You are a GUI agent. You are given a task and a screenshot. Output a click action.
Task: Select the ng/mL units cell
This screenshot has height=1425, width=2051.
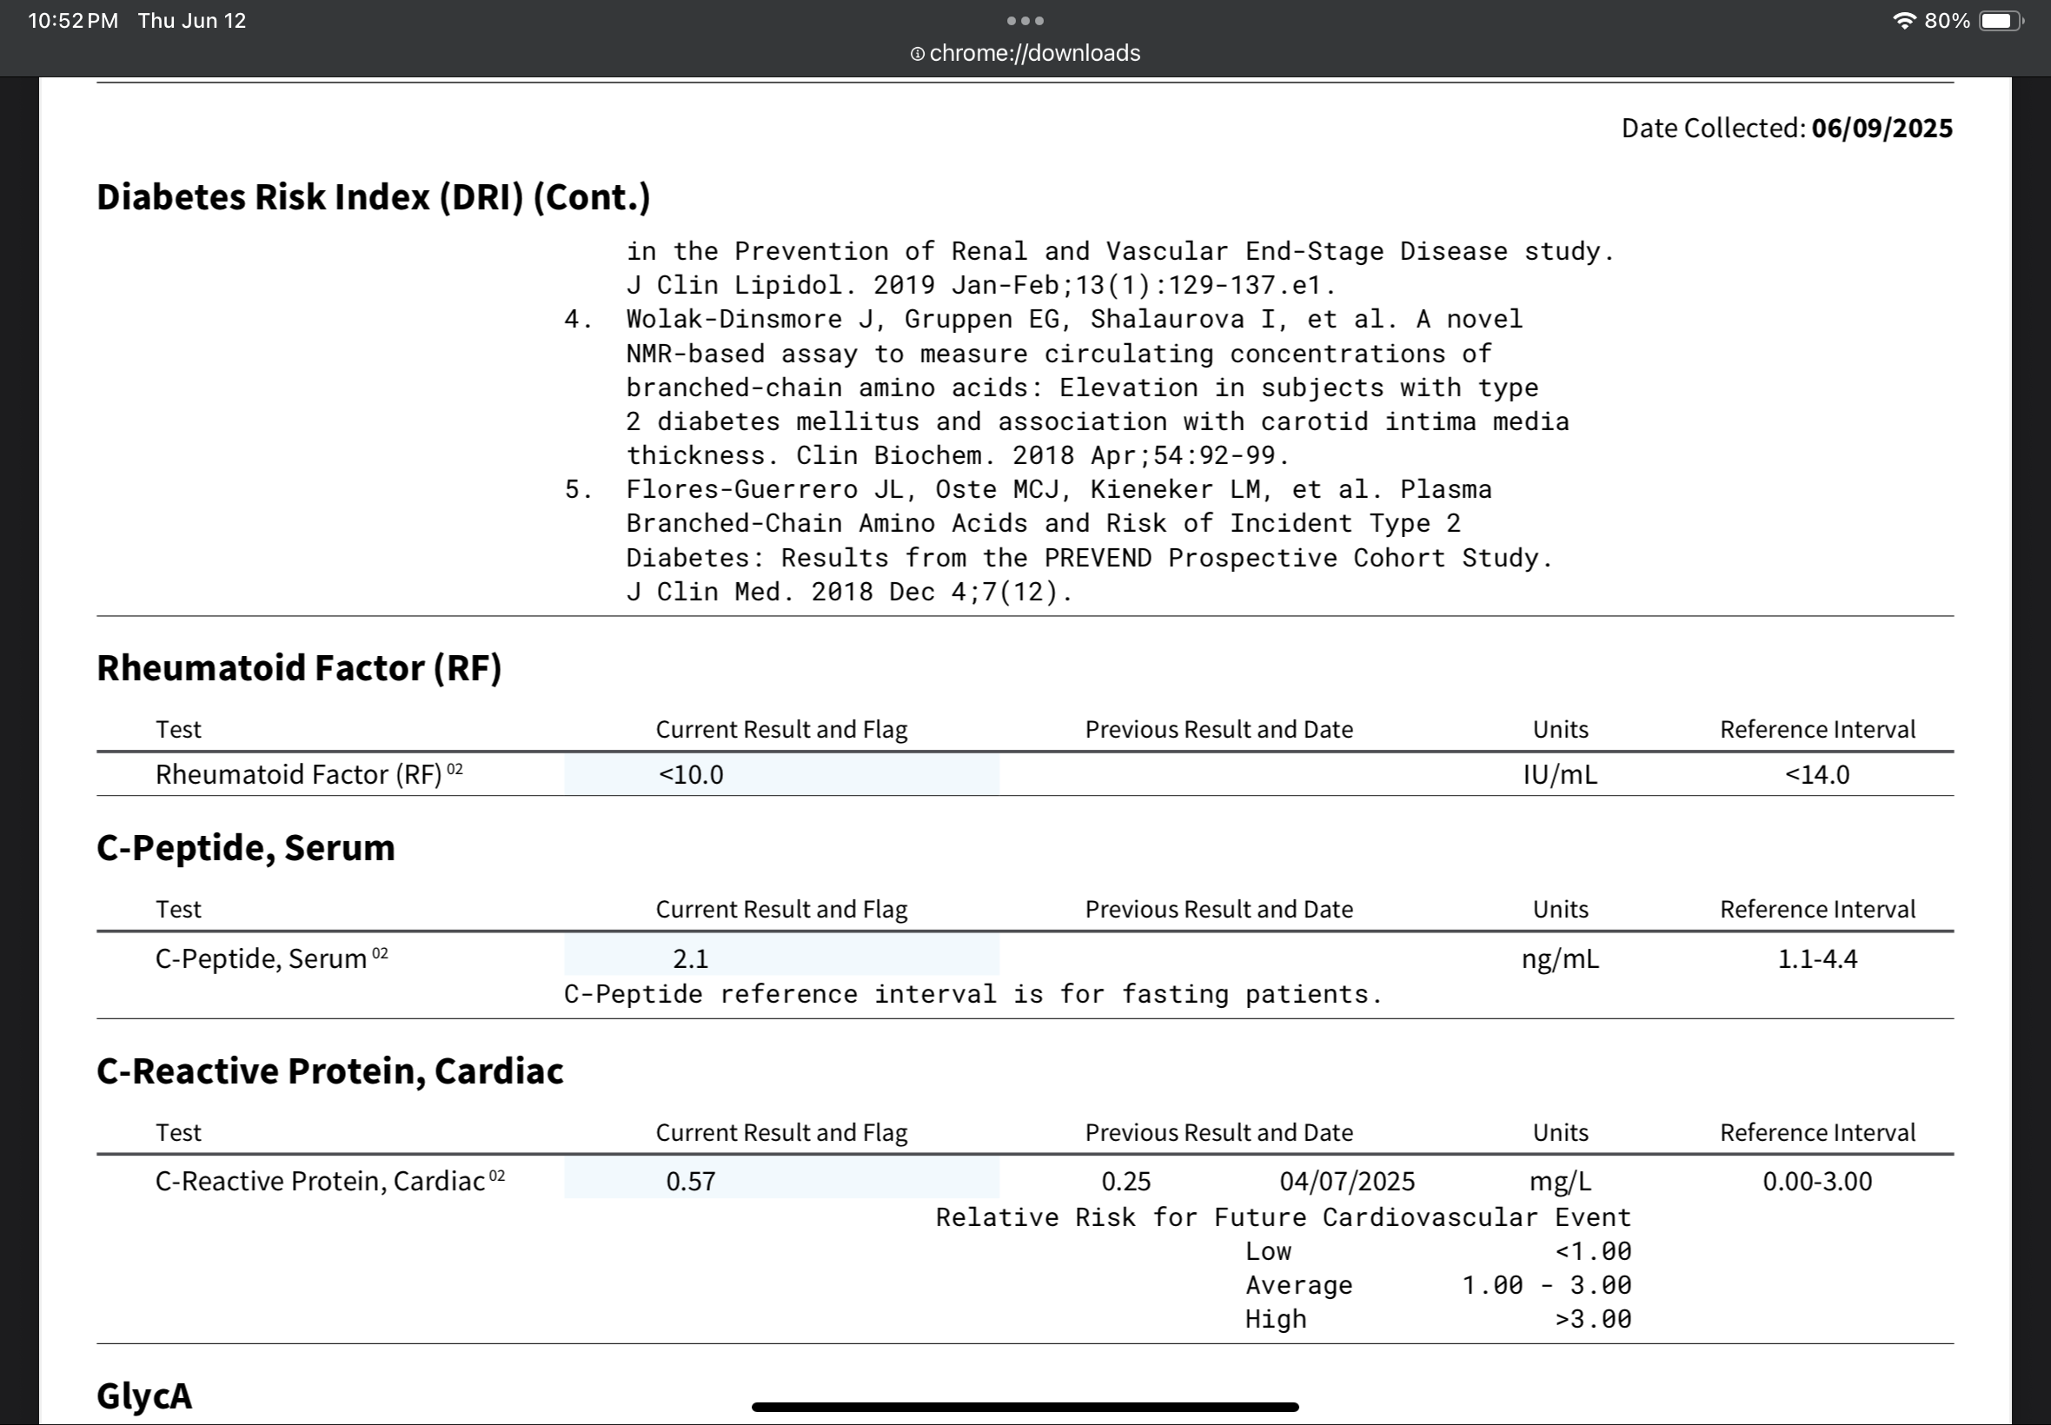[1560, 958]
